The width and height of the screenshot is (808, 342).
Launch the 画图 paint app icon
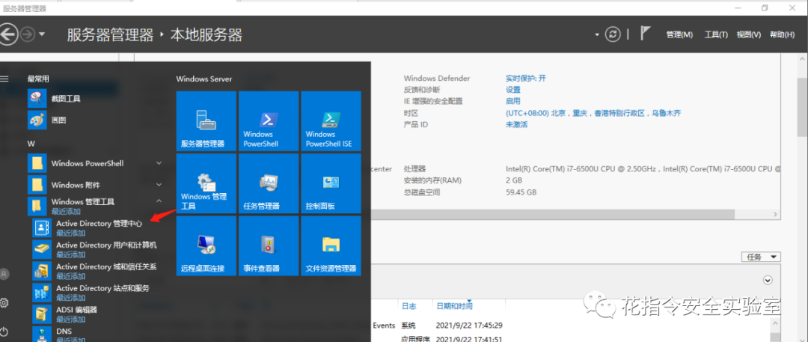38,120
